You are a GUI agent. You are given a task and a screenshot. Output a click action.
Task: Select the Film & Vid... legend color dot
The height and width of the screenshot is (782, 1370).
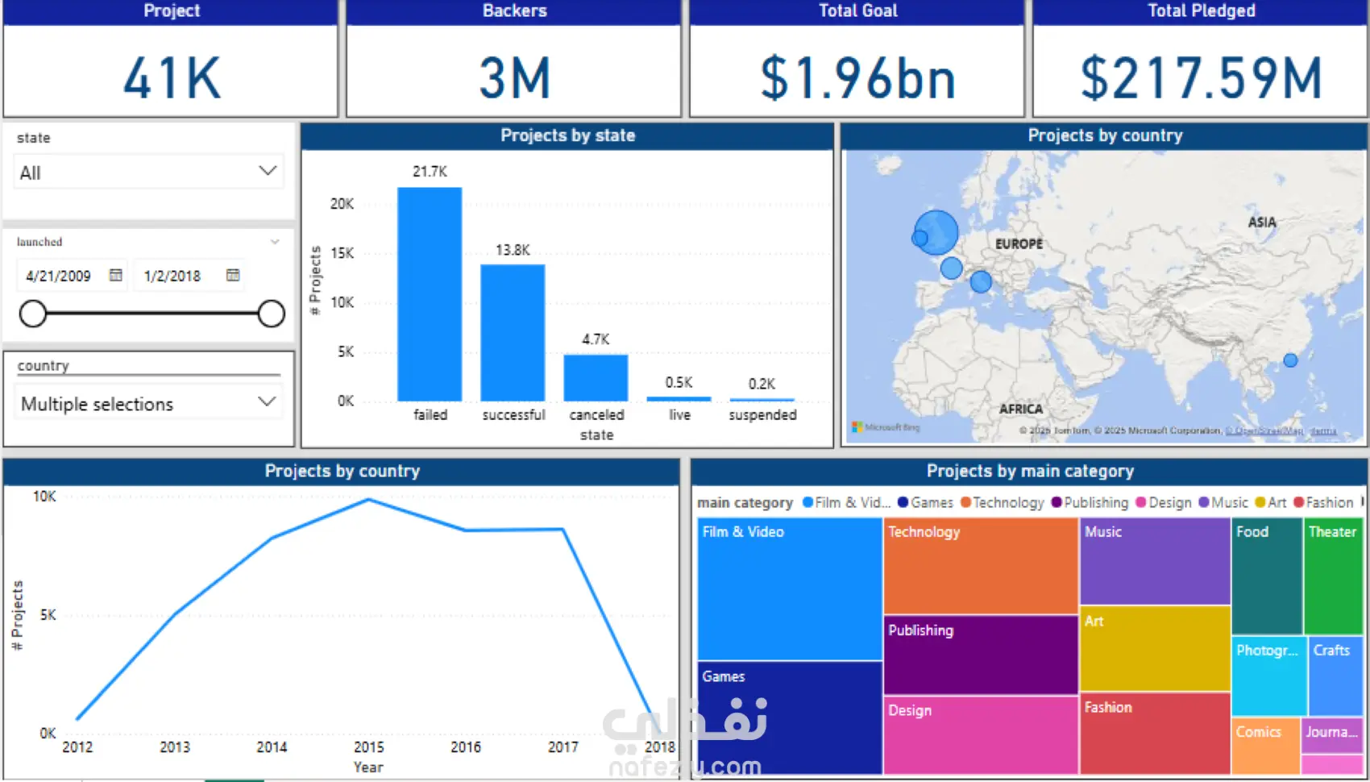click(x=808, y=502)
